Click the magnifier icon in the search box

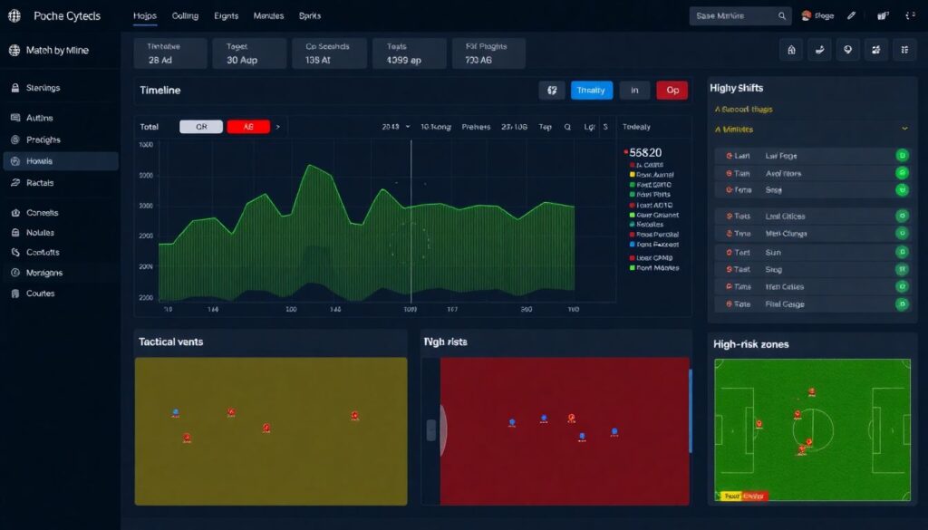(782, 16)
